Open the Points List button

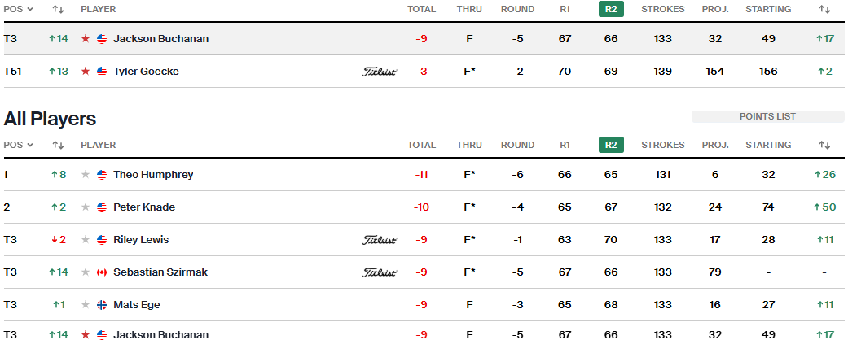click(x=767, y=117)
